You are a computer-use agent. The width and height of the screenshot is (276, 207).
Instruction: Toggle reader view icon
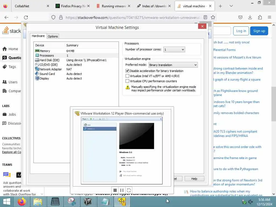coord(205,17)
